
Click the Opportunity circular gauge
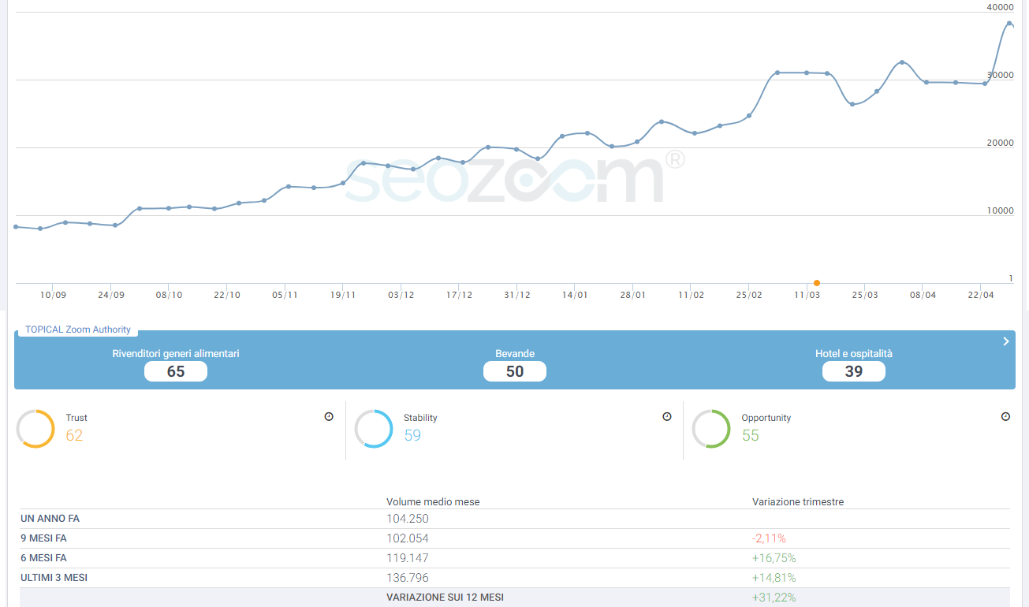click(x=711, y=429)
